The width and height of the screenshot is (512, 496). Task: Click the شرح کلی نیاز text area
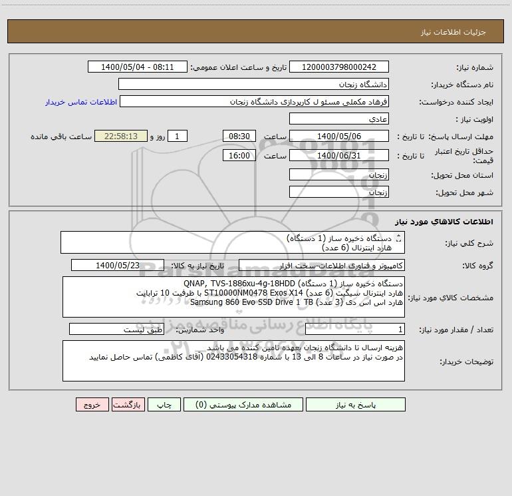pos(233,242)
